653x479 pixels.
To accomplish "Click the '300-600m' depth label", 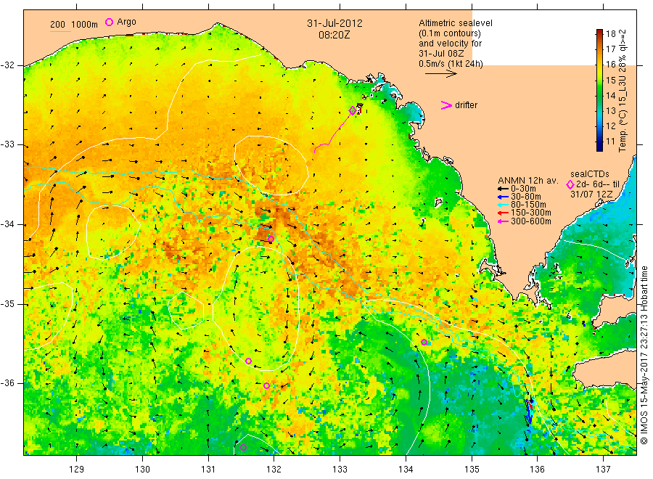I will click(530, 221).
